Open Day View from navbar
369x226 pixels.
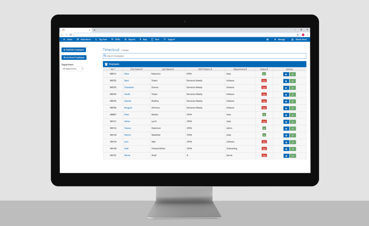(x=101, y=40)
